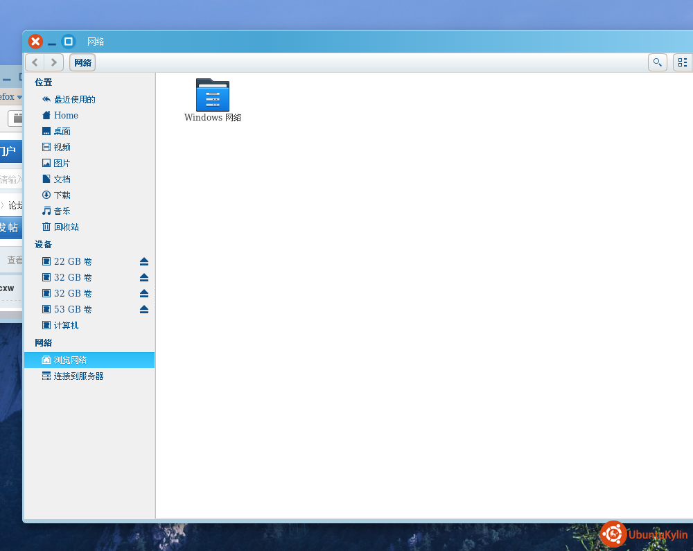Select 桌面 desktop in sidebar

(62, 132)
